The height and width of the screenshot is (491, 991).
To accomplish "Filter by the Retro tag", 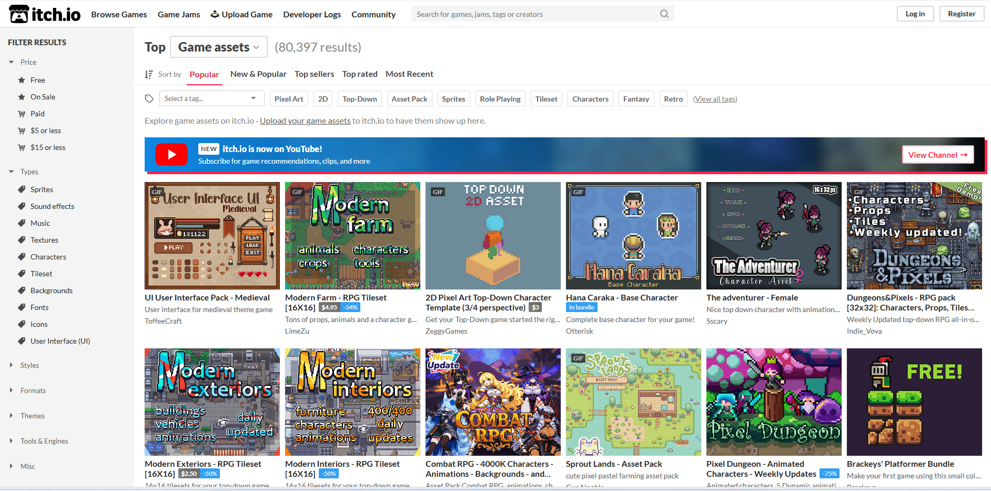I will pyautogui.click(x=673, y=99).
